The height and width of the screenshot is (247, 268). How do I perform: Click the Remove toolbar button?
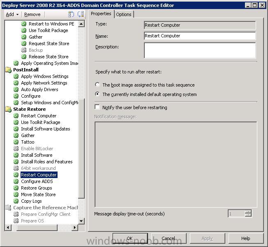click(x=32, y=14)
